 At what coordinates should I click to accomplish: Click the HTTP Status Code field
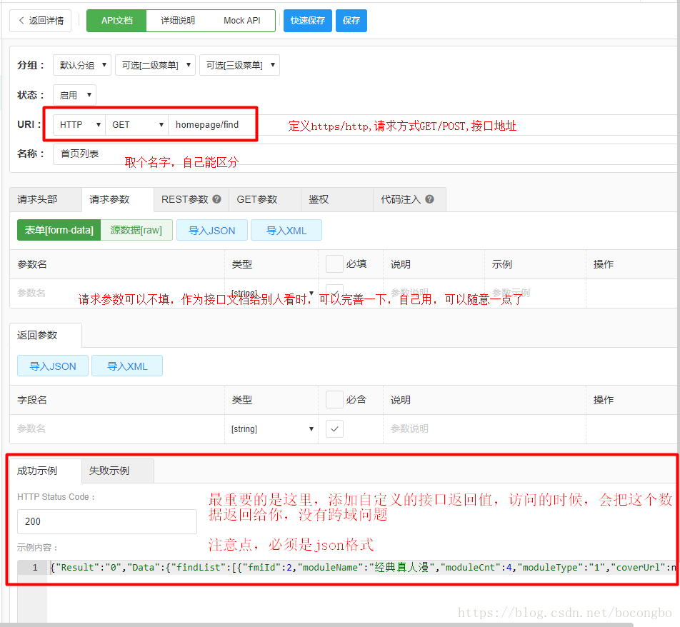[106, 521]
